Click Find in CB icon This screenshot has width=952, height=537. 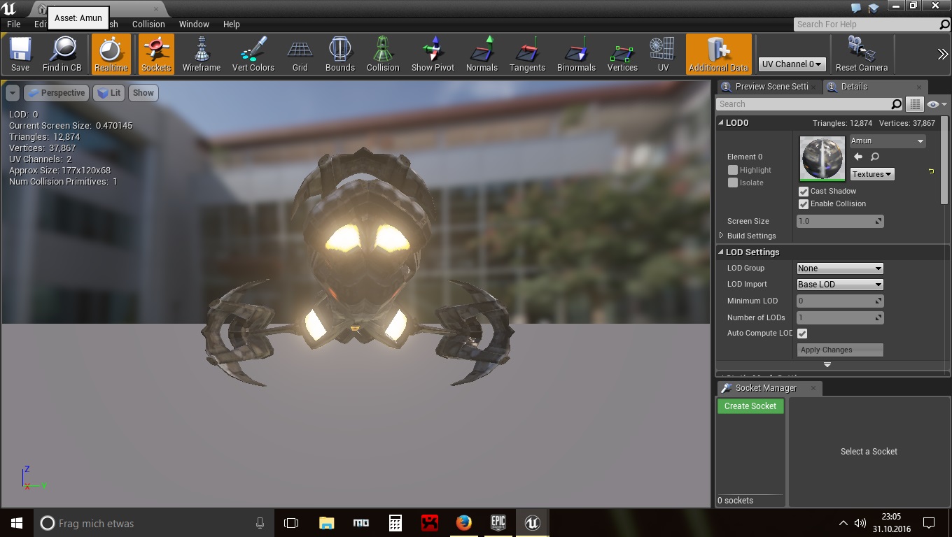[x=62, y=54]
